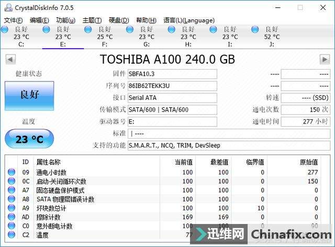Click the transfer mode field SATA/600
This screenshot has width=335, height=247.
(x=172, y=110)
